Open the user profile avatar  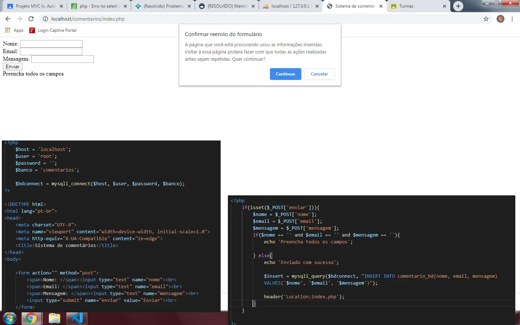500,19
